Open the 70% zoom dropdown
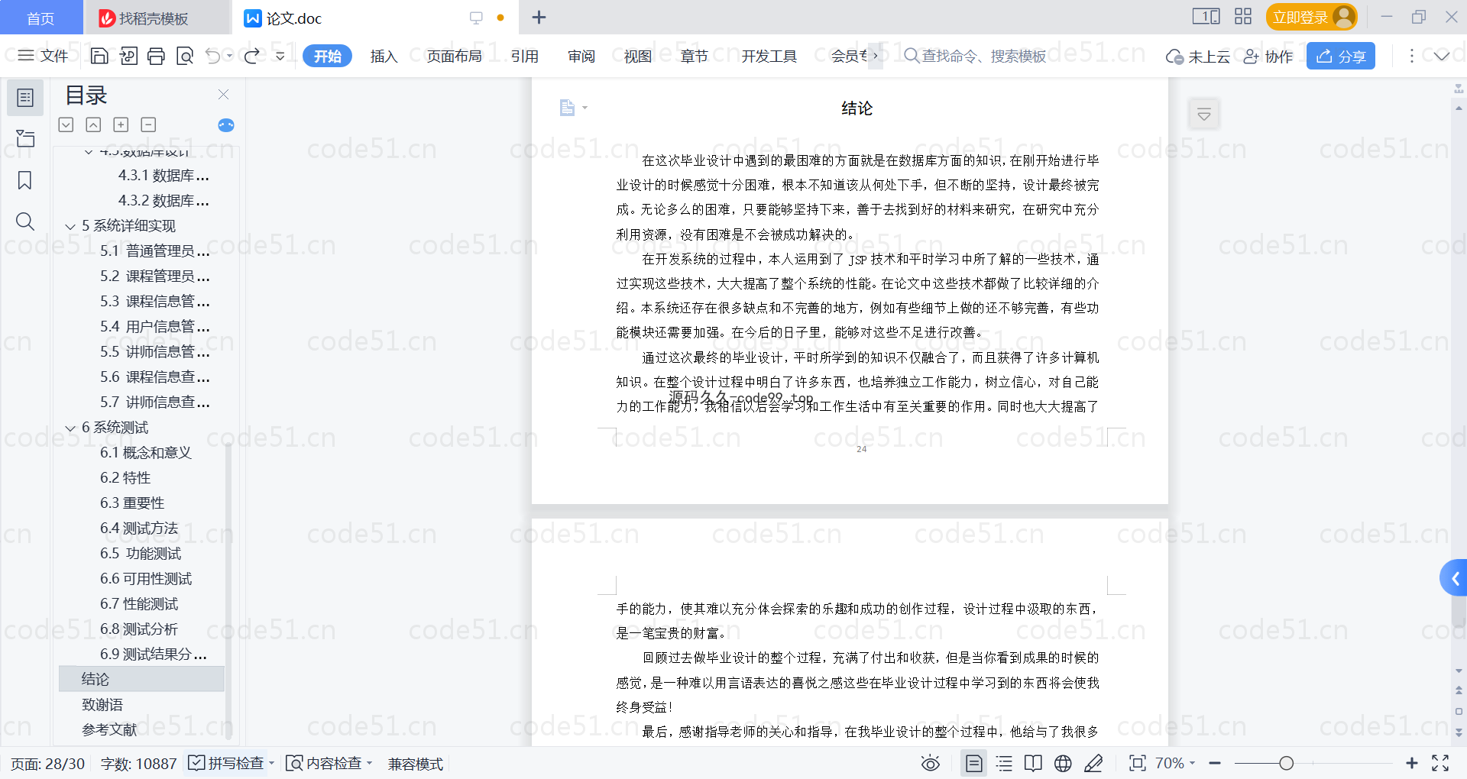Screen dimensions: 1467x779 pyautogui.click(x=1175, y=763)
